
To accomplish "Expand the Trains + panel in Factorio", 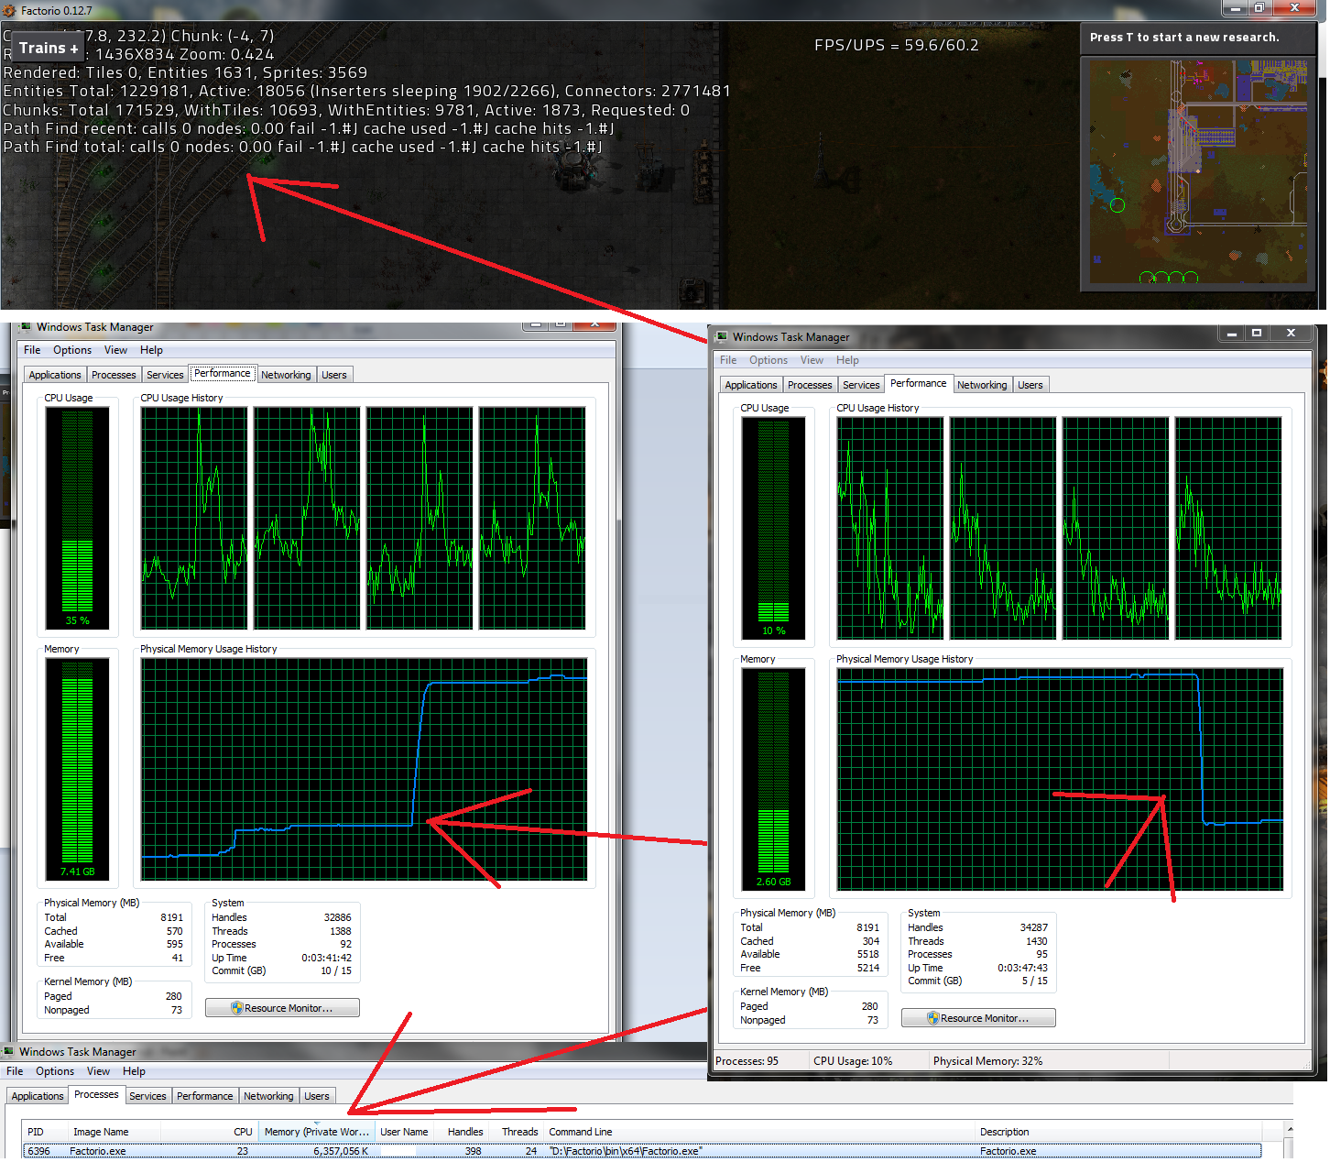I will (x=49, y=48).
